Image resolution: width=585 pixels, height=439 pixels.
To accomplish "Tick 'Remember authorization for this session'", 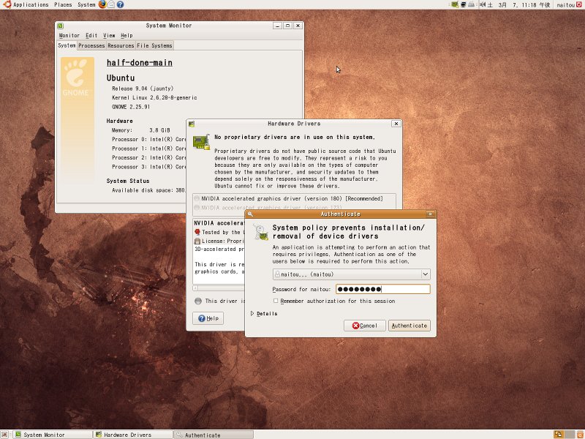I will (x=276, y=301).
